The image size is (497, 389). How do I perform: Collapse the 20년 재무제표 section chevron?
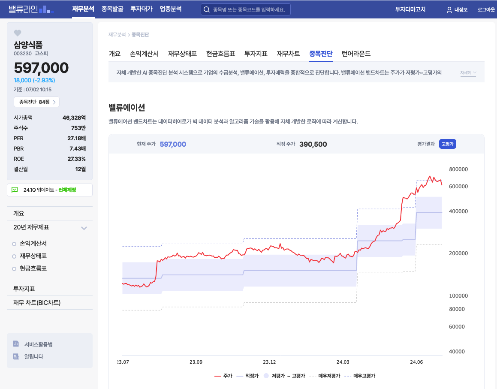[x=84, y=228]
